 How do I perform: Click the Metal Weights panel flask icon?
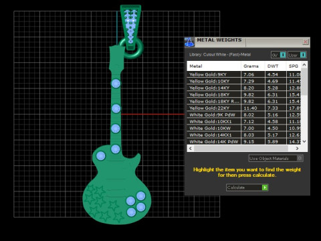(x=189, y=42)
